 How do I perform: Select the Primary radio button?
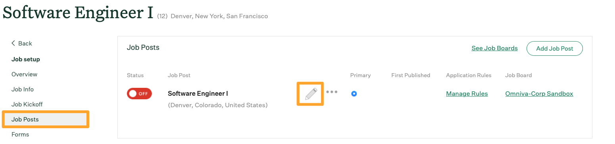(x=354, y=94)
